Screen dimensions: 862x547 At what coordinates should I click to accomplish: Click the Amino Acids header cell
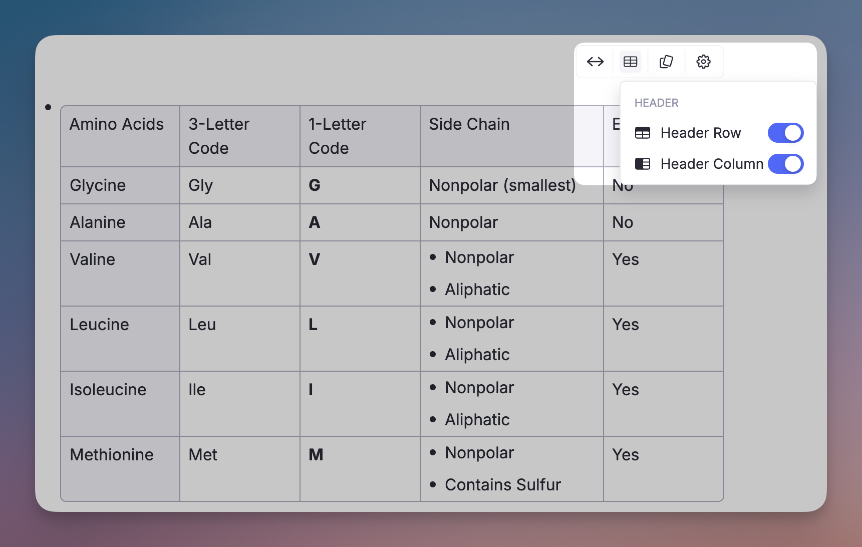pyautogui.click(x=117, y=124)
